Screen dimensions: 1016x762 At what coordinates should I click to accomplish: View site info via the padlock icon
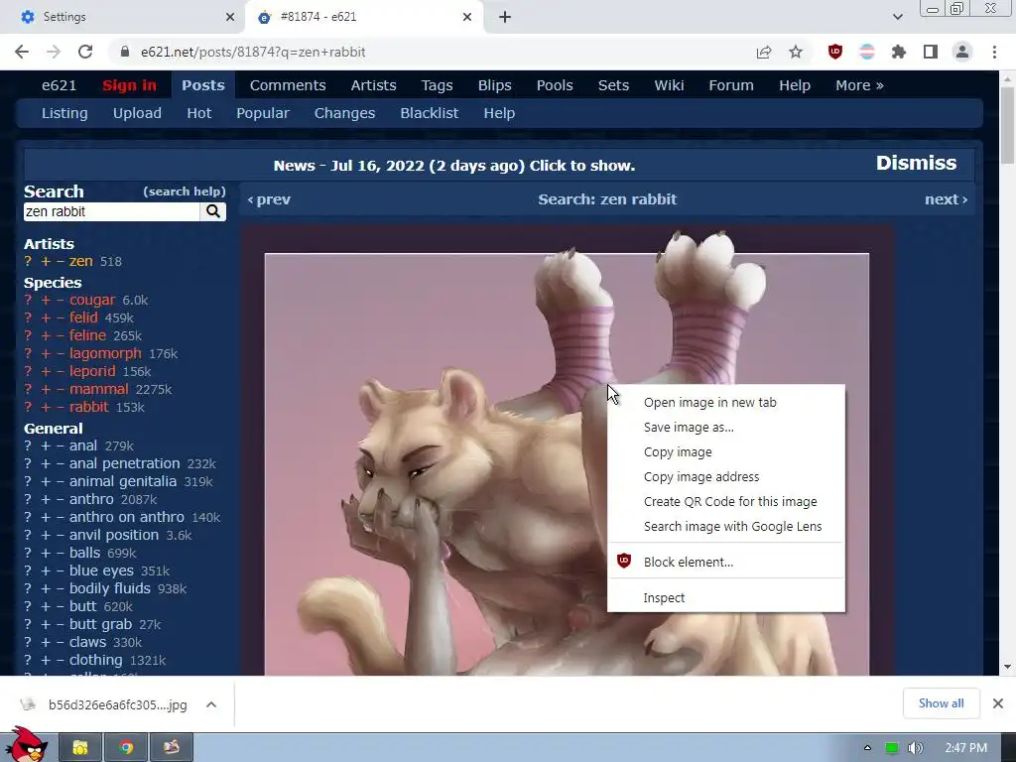click(x=125, y=52)
